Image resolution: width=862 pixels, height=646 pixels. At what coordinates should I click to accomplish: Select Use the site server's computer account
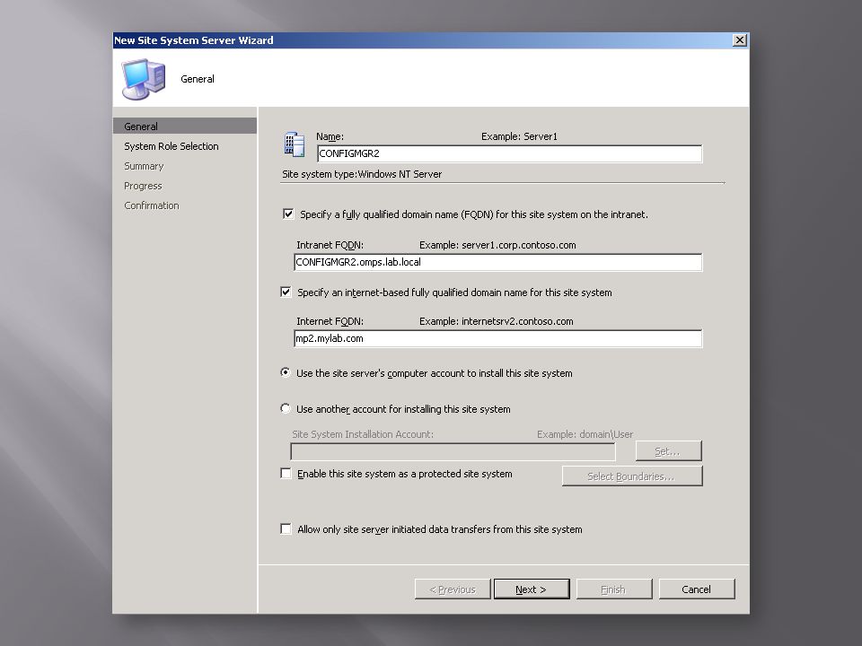point(286,372)
